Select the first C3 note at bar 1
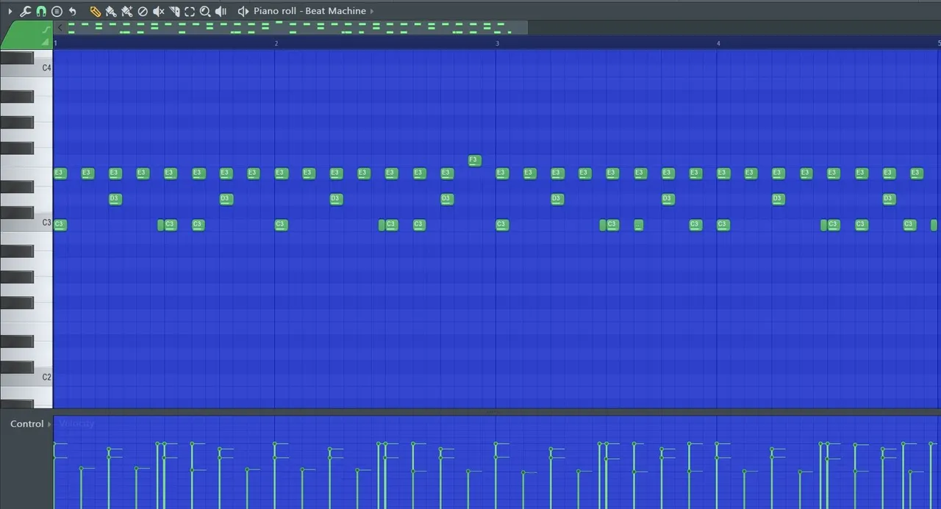This screenshot has width=941, height=509. [60, 225]
